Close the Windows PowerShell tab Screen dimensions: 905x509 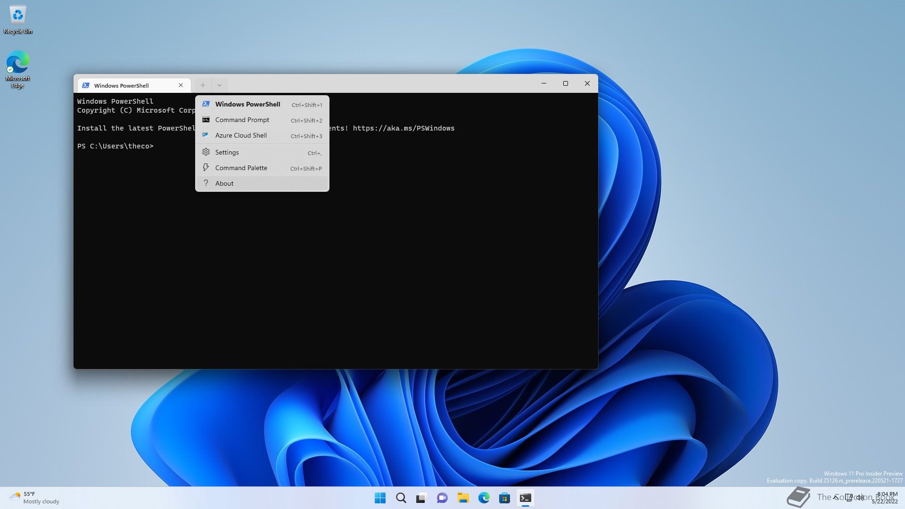[181, 85]
